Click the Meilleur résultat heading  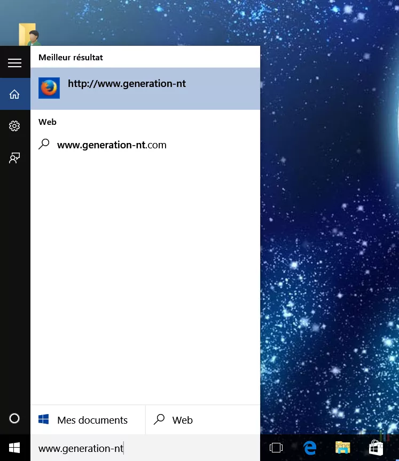[x=71, y=57]
